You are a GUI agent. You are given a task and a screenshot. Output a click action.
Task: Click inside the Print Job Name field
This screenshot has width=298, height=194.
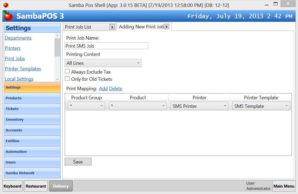[106, 45]
